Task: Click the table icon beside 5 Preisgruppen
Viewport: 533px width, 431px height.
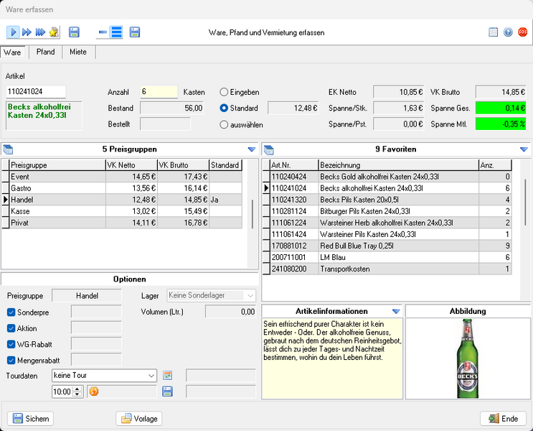Action: coord(7,149)
